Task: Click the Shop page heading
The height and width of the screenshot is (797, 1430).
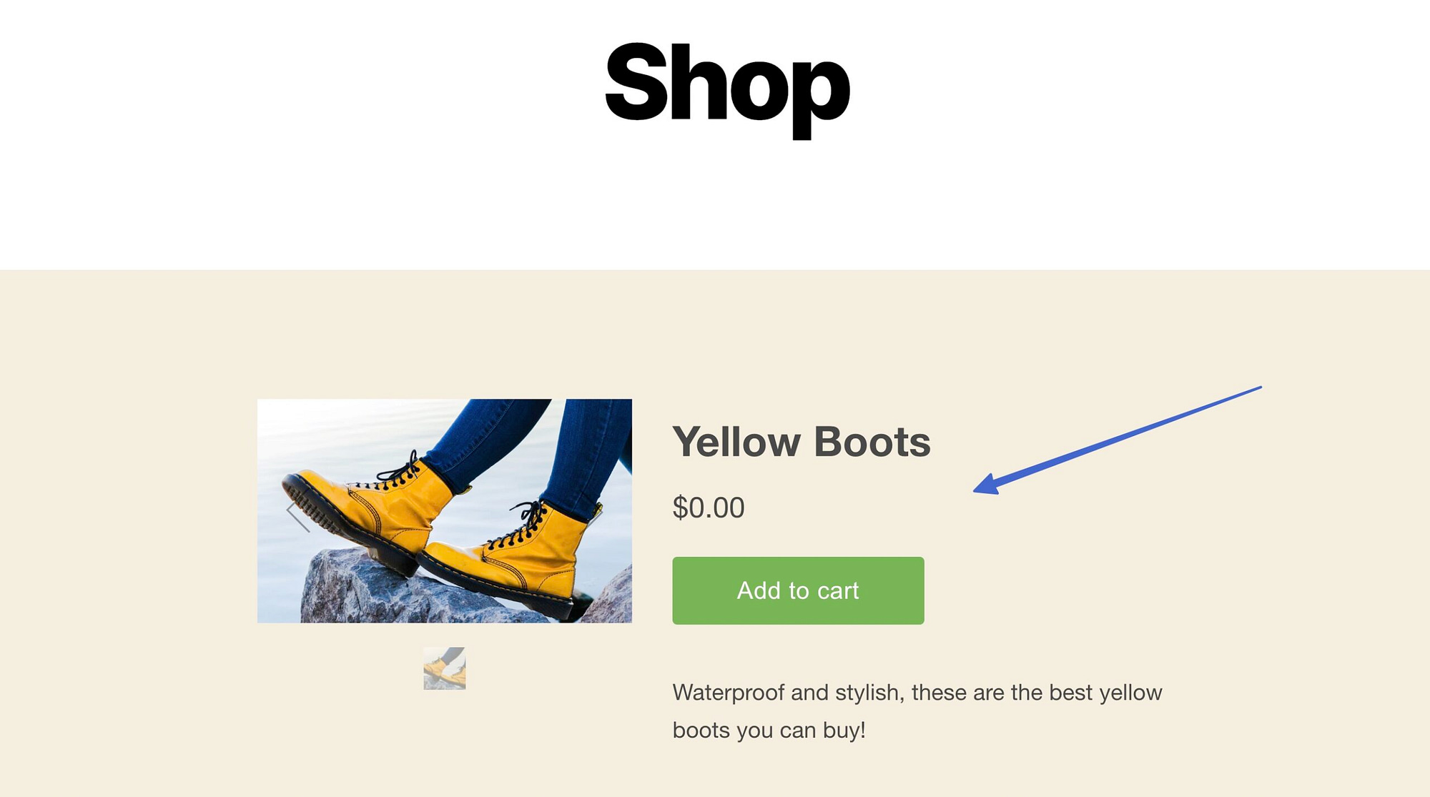Action: (726, 86)
